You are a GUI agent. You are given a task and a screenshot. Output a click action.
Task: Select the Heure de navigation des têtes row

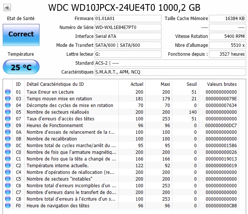coord(121,205)
